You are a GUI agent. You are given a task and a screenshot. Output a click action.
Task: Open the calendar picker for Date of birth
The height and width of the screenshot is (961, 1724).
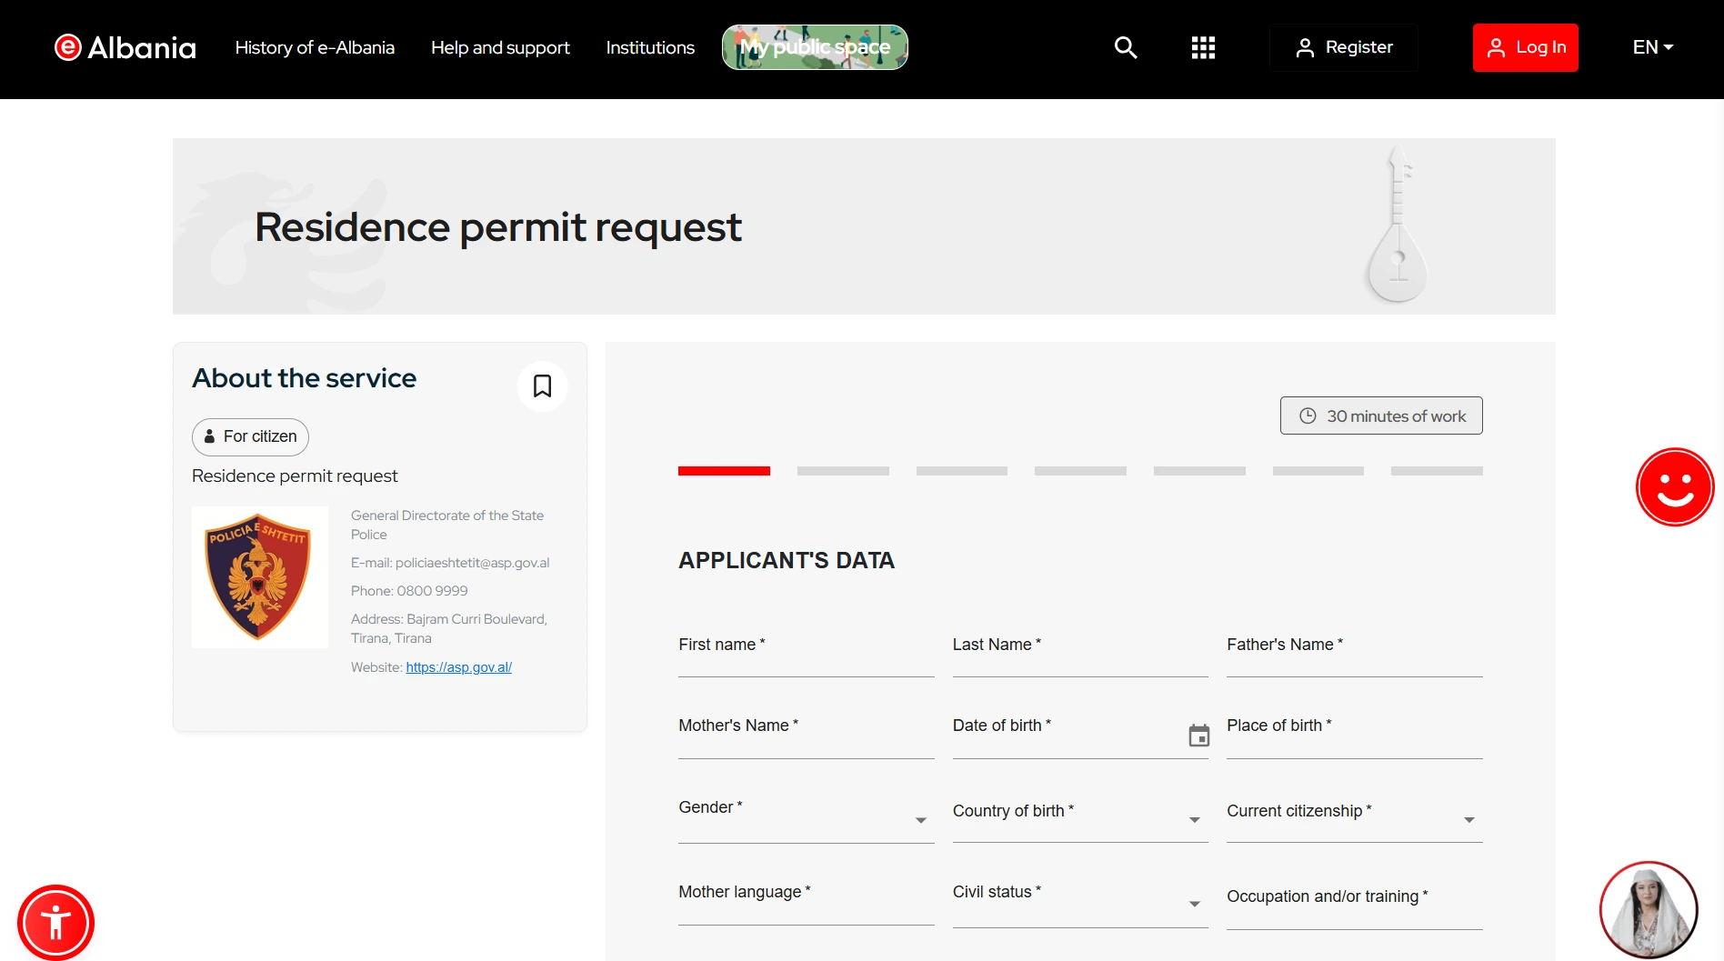pyautogui.click(x=1198, y=735)
